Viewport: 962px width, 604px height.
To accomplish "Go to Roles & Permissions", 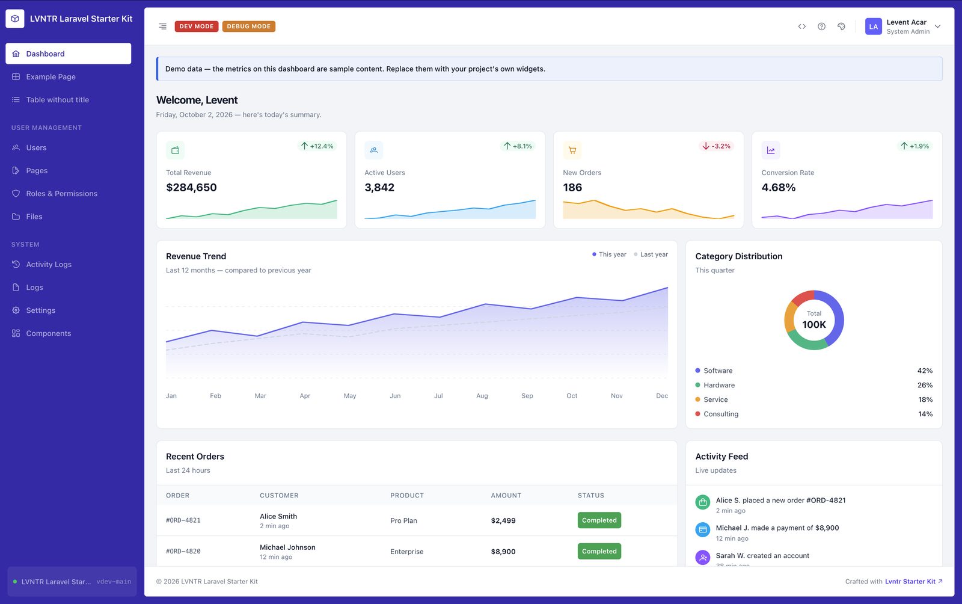I will coord(69,193).
